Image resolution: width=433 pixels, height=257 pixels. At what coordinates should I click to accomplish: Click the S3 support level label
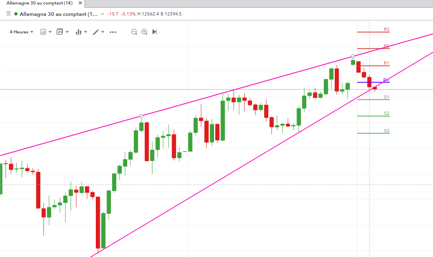click(387, 131)
